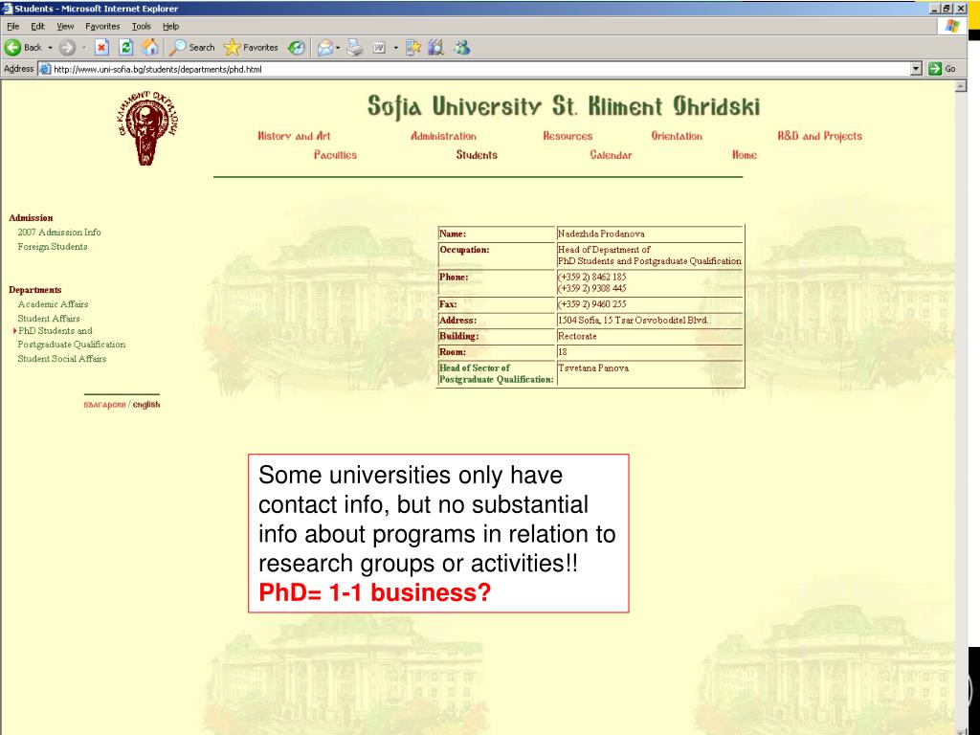
Task: Open the Edit-with-Word dropdown arrow
Action: tap(395, 48)
